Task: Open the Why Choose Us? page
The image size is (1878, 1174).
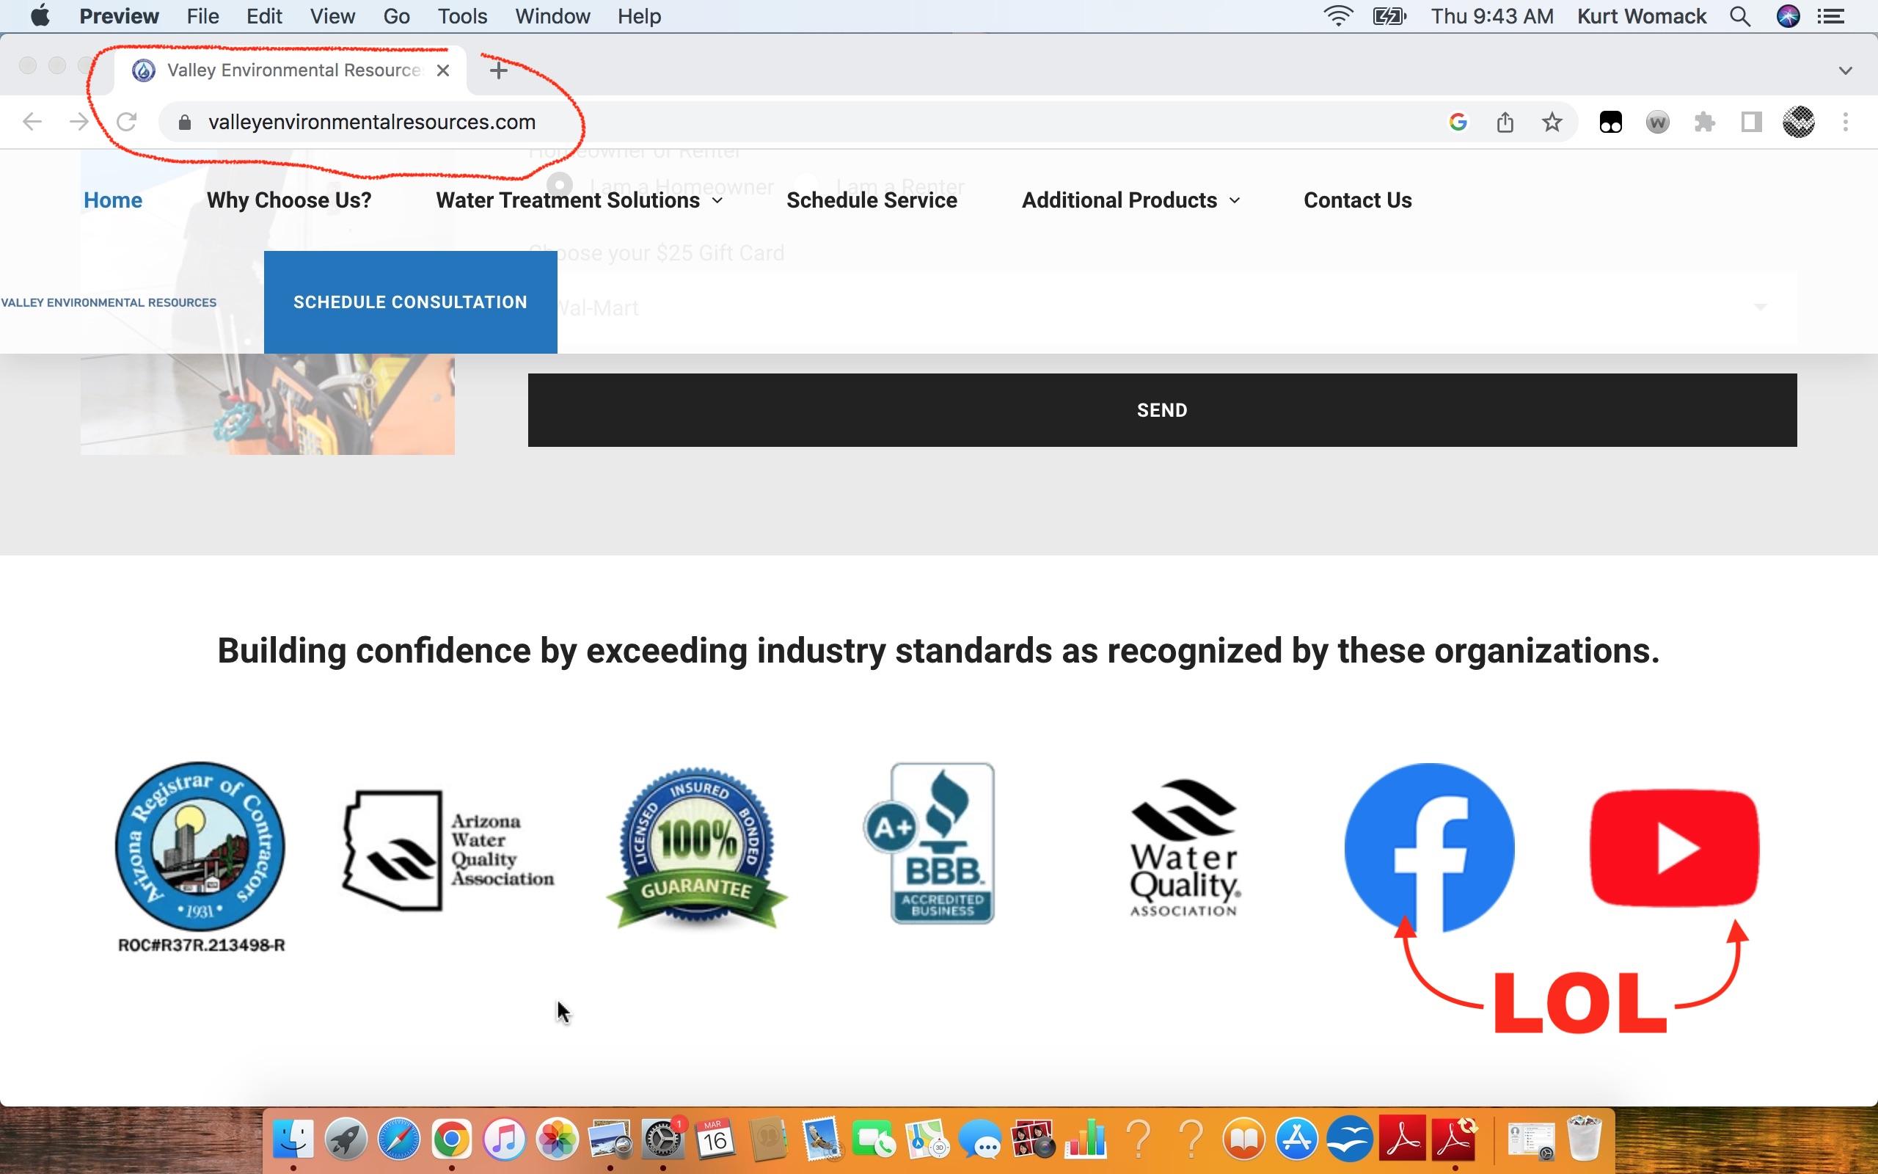Action: pyautogui.click(x=289, y=200)
